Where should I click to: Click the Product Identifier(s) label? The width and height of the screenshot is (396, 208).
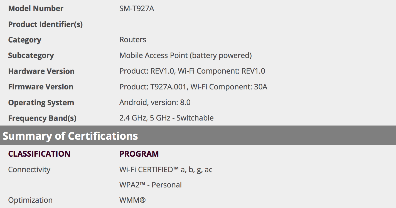coord(45,24)
